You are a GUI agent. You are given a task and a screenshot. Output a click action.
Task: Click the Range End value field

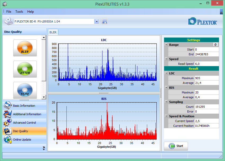coord(207,54)
